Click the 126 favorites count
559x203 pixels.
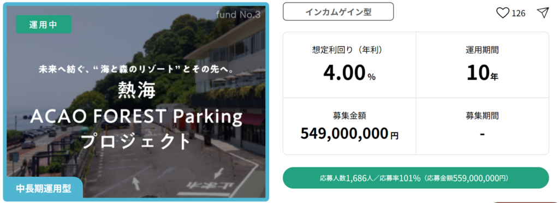[519, 14]
